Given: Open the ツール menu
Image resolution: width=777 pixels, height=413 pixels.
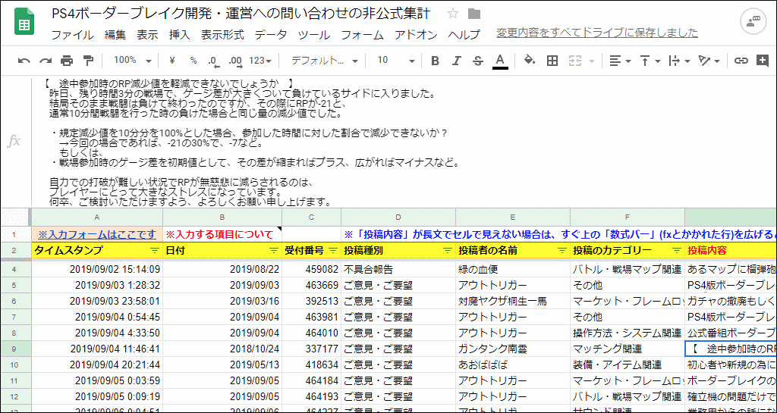Looking at the screenshot, I should pos(314,35).
